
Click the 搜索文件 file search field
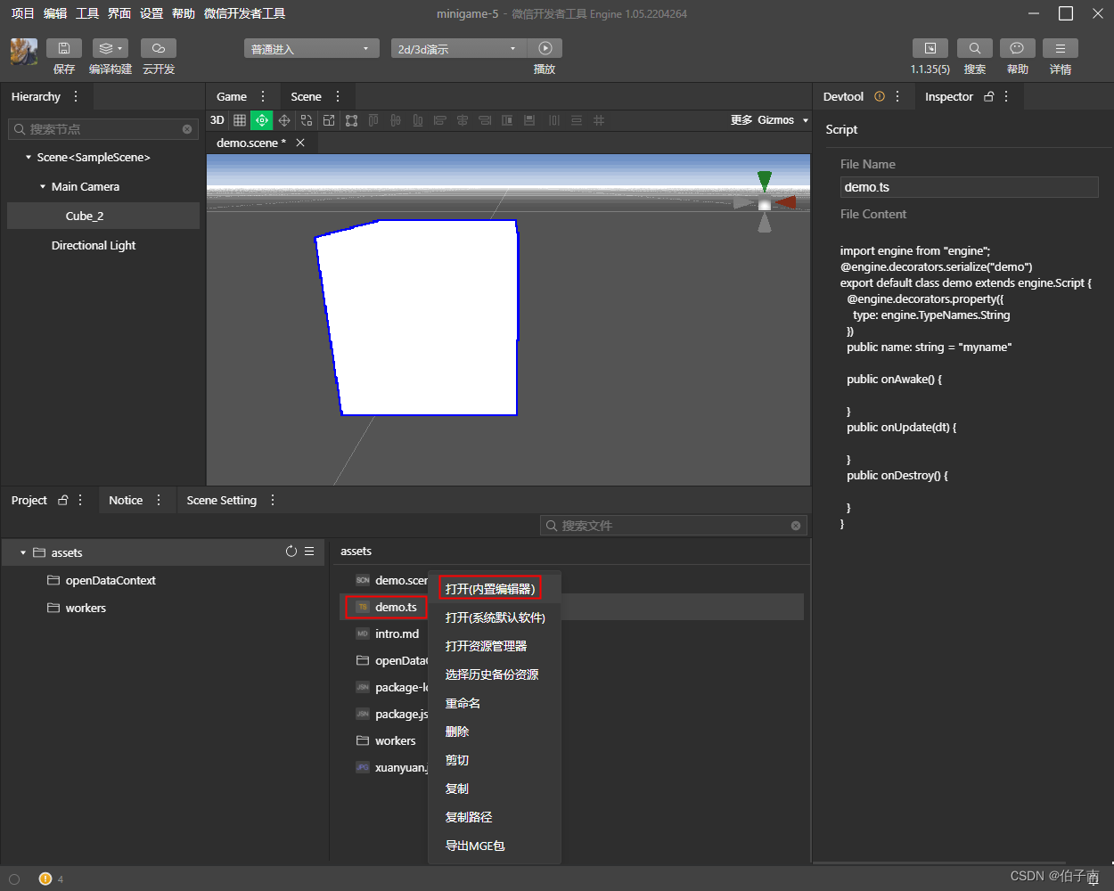pos(674,526)
